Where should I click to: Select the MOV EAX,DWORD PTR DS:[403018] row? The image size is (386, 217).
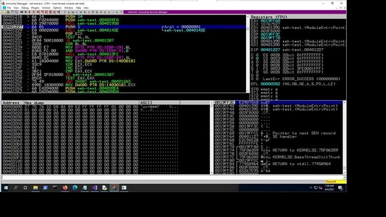coord(124,61)
